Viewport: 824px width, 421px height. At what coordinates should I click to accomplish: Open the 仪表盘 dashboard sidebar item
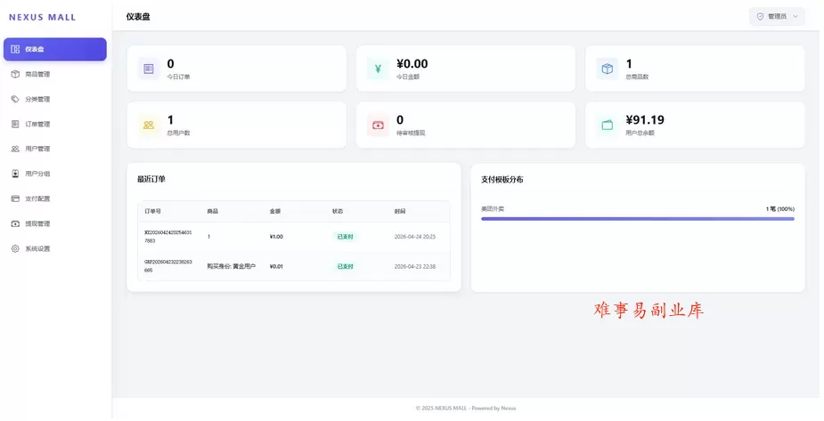(54, 49)
